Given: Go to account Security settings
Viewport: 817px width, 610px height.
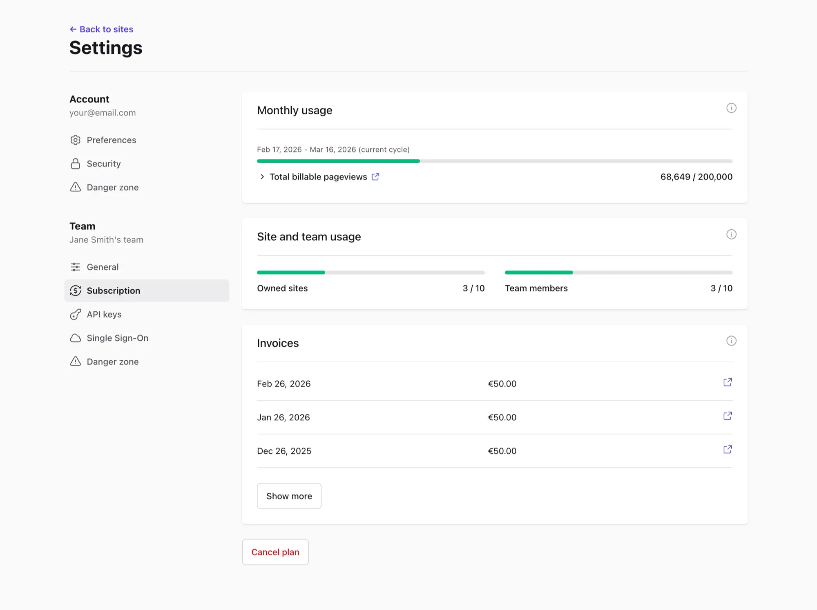Looking at the screenshot, I should click(103, 164).
